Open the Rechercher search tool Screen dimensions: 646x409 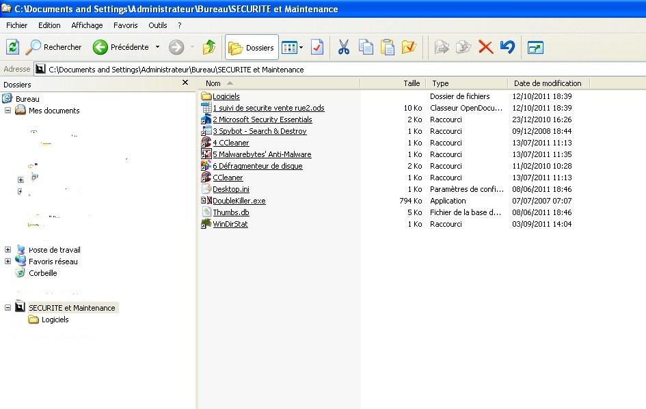[x=53, y=47]
